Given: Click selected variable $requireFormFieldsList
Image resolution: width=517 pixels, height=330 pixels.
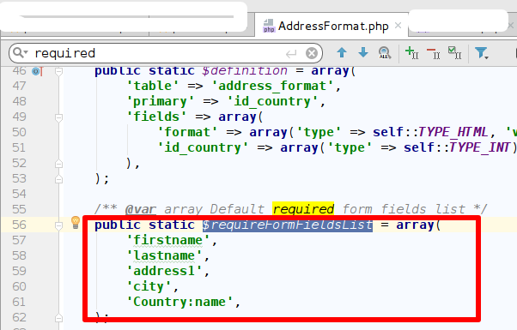Looking at the screenshot, I should click(x=288, y=225).
